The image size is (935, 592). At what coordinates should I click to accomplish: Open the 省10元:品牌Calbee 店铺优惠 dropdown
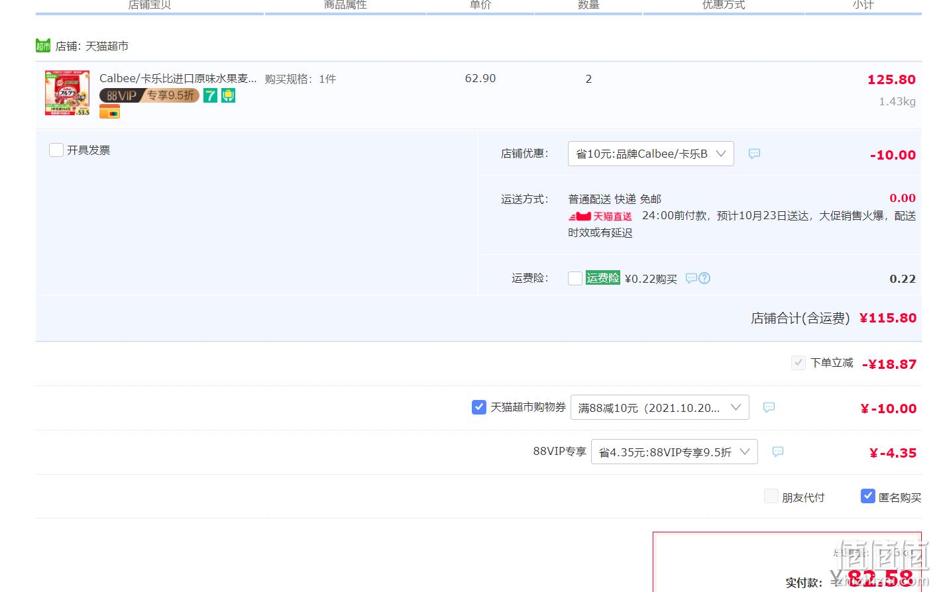[651, 154]
